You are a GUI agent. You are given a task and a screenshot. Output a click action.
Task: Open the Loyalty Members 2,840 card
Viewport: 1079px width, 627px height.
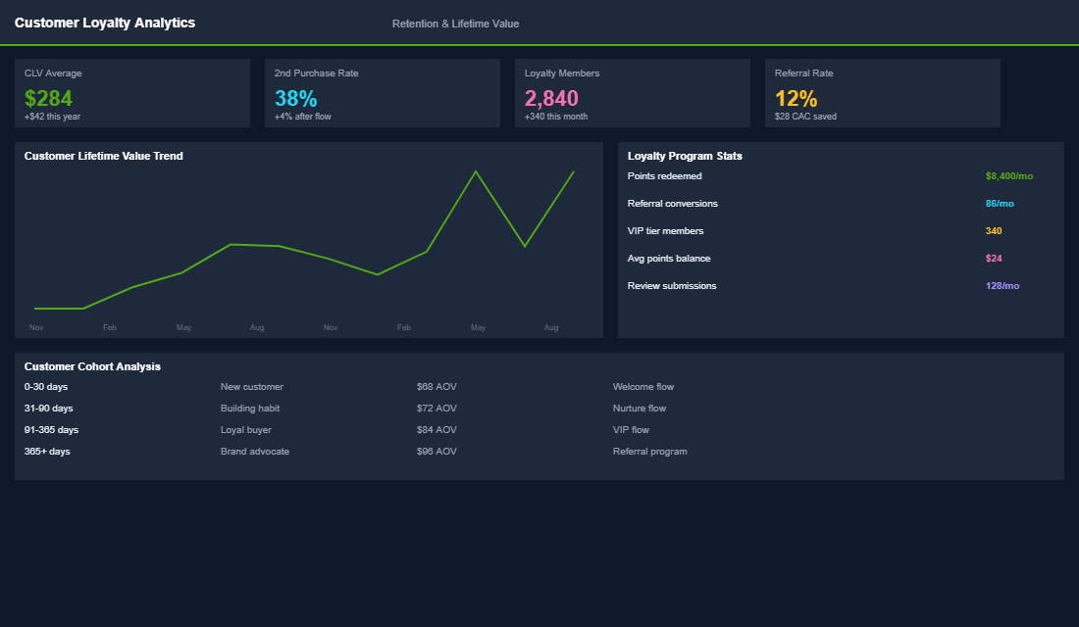coord(633,93)
